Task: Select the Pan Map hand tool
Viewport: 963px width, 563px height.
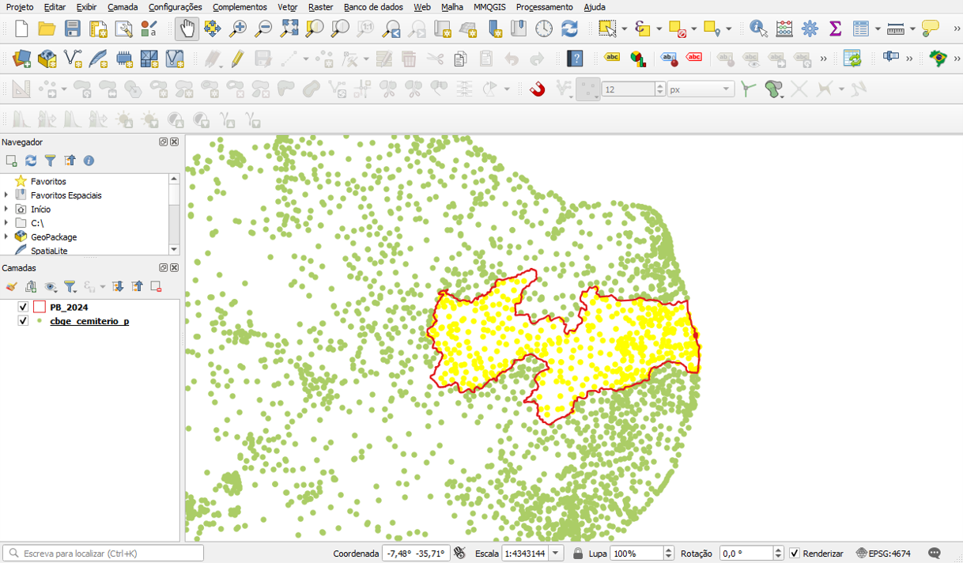Action: 187,29
